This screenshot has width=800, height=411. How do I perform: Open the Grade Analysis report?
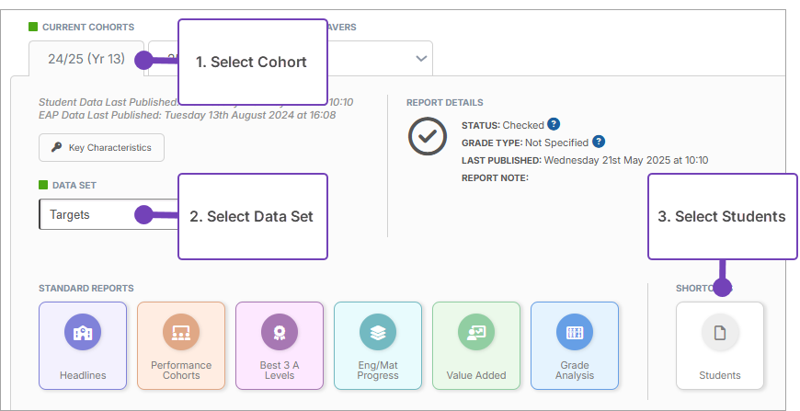(575, 346)
